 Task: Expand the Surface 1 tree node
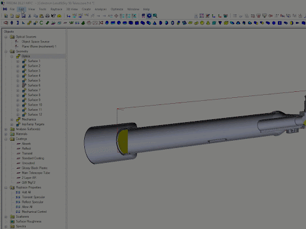click(18, 61)
